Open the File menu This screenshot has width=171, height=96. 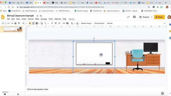[8, 19]
